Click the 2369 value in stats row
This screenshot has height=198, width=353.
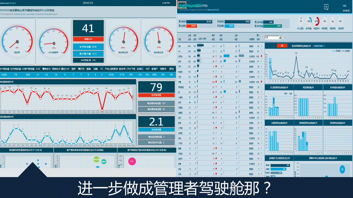pos(4,75)
